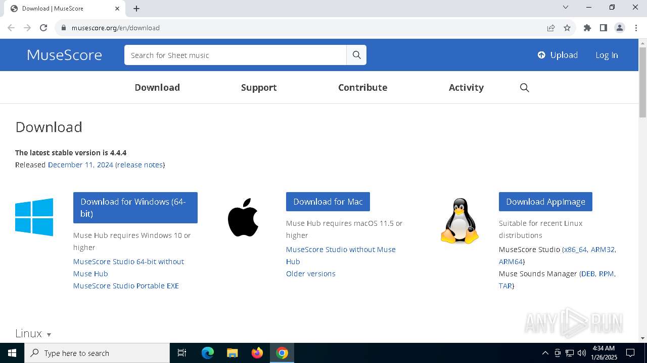Click the forward navigation arrow
Screen dimensions: 647x363
[x=27, y=28]
